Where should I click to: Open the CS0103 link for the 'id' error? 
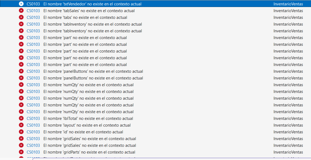[x=33, y=132]
